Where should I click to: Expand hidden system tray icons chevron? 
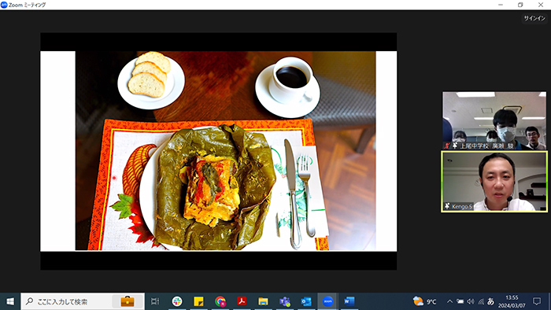click(x=449, y=301)
